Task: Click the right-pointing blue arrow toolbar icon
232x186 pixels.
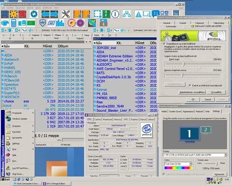Action: (54, 14)
